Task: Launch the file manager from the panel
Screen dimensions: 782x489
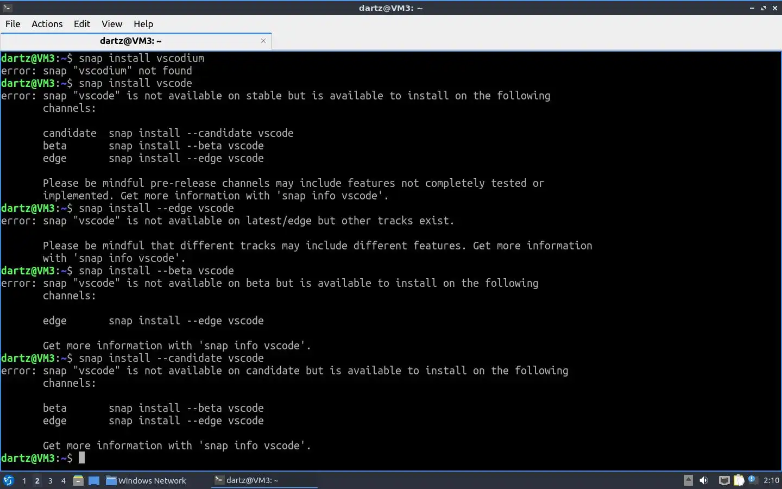Action: point(78,480)
